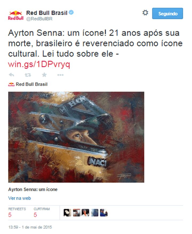Click the Red Bull Brasil profile name
Image resolution: width=192 pixels, height=234 pixels.
coord(47,13)
